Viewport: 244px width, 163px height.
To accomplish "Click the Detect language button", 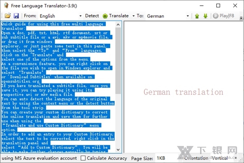I will (91, 16).
